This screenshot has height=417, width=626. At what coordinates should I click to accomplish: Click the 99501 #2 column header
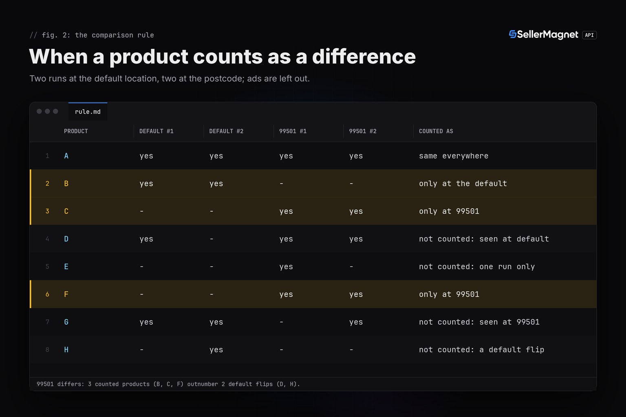point(363,131)
